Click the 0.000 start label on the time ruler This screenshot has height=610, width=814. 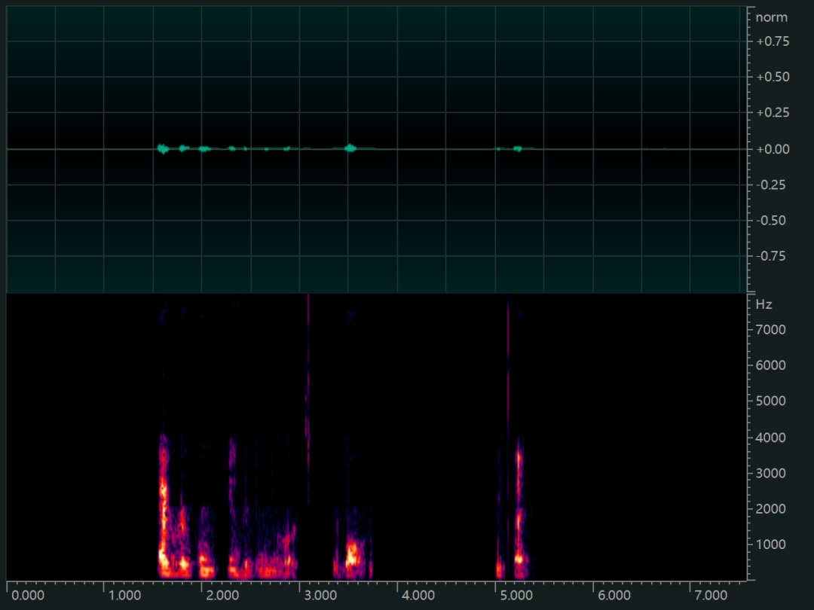[x=28, y=595]
